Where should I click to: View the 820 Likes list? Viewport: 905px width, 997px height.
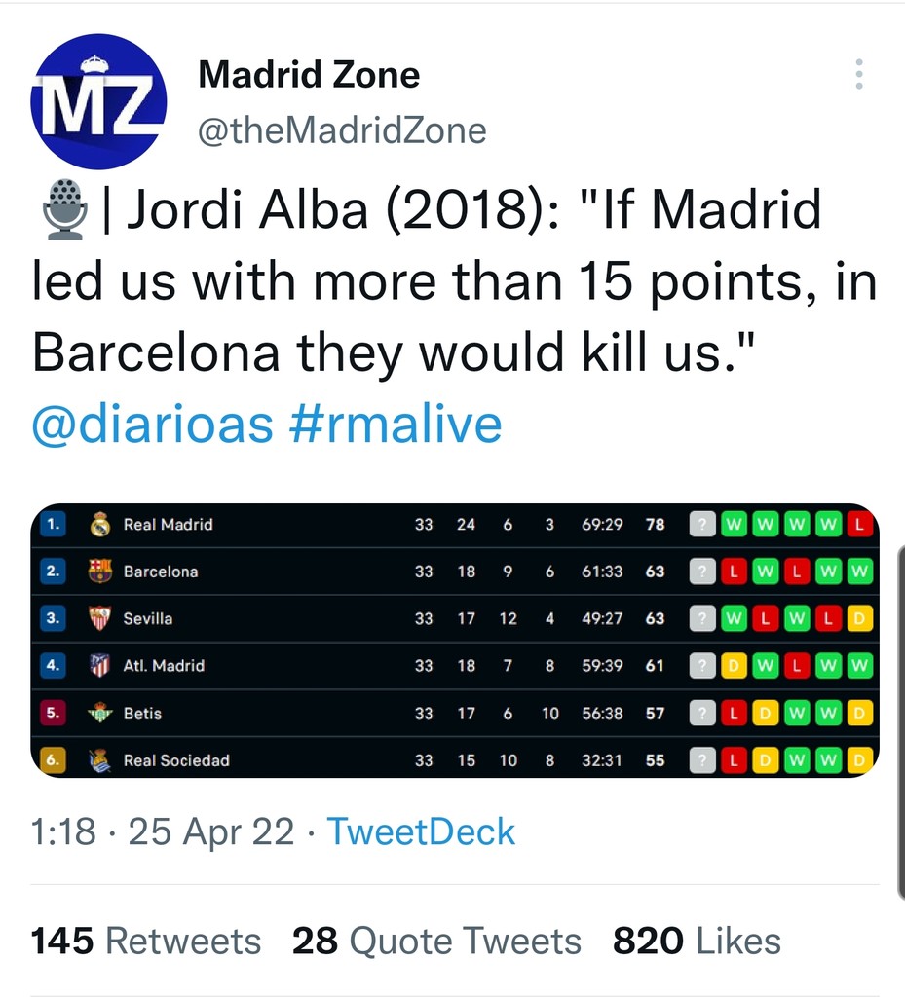pos(697,942)
